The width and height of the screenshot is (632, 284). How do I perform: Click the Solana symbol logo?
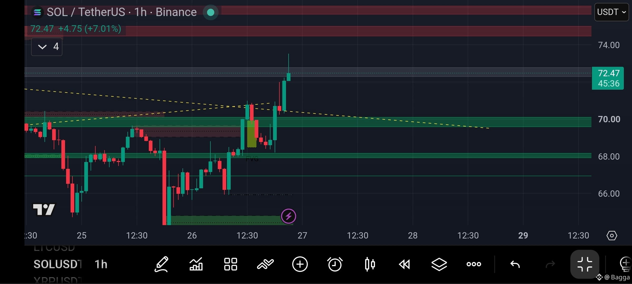[37, 12]
